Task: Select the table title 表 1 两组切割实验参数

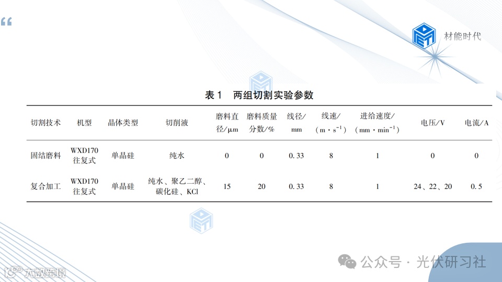Action: click(259, 95)
